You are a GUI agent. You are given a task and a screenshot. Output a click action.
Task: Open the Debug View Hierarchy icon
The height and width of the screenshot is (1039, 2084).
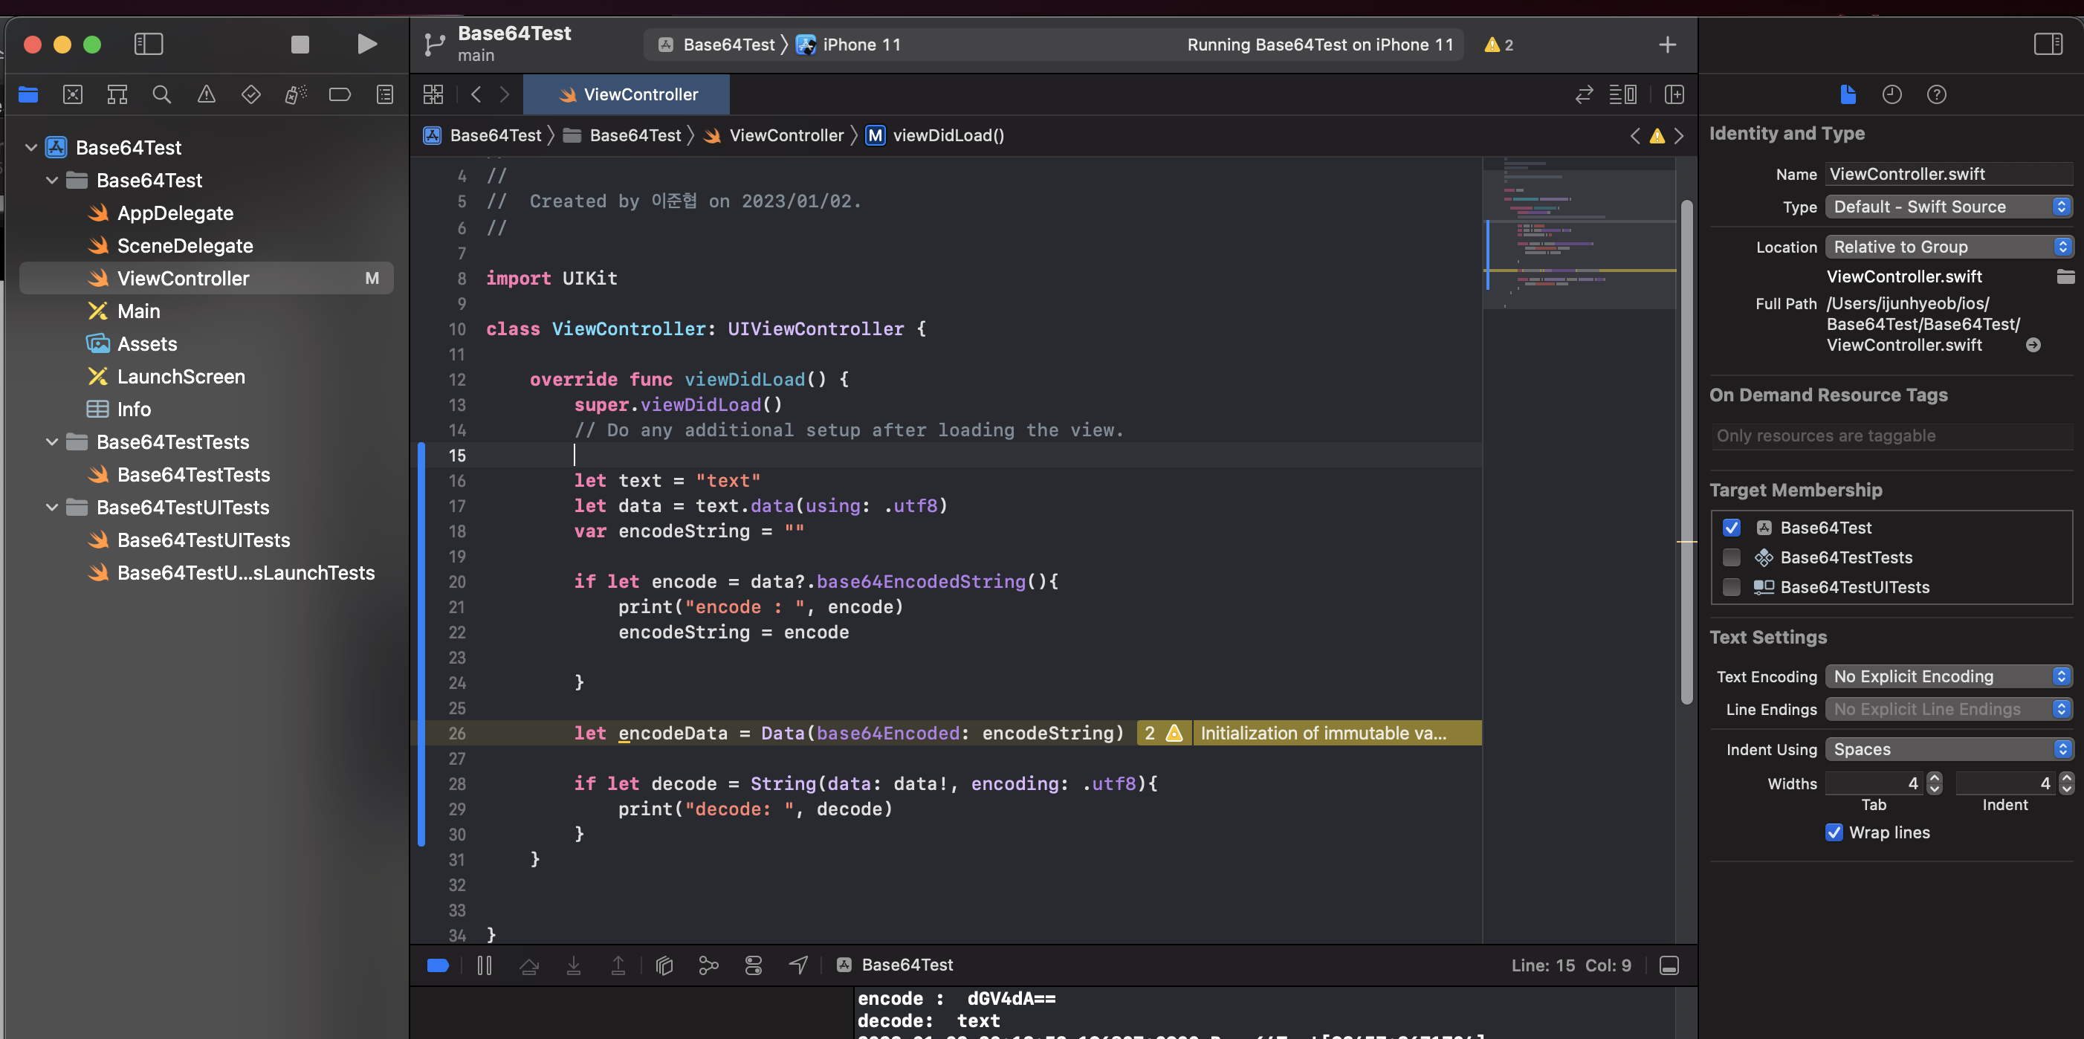coord(664,965)
